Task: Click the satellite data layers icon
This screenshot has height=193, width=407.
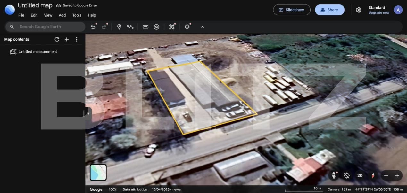Action: [x=172, y=27]
